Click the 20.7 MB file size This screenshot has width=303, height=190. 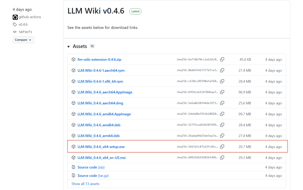coord(245,147)
